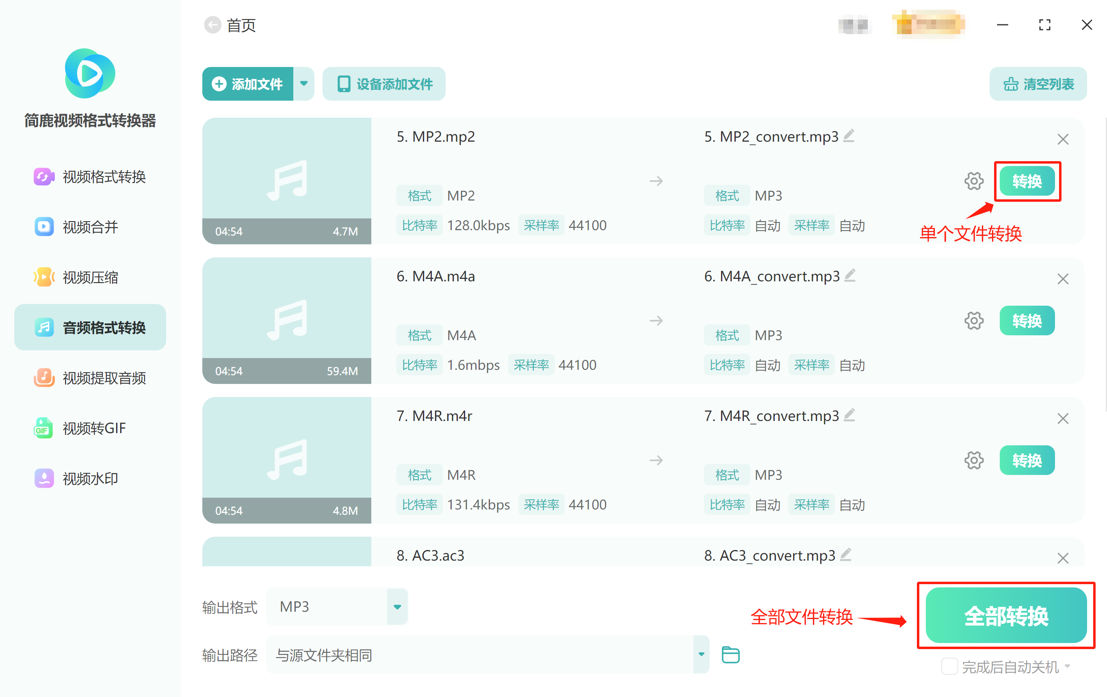Enable 完成后自动关机 checkbox
1107x697 pixels.
[x=949, y=666]
